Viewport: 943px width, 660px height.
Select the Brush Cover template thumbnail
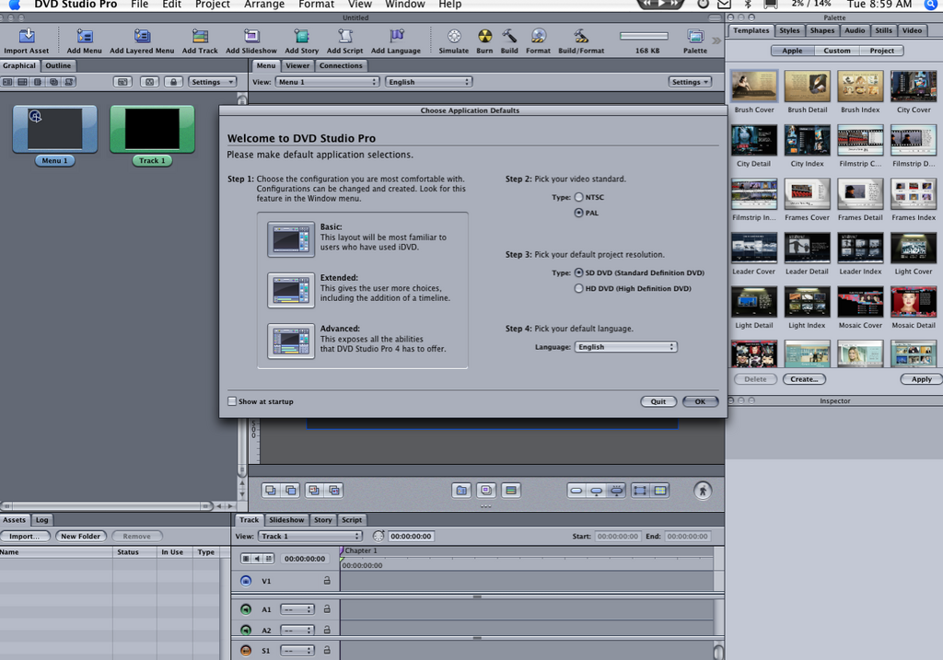coord(754,86)
